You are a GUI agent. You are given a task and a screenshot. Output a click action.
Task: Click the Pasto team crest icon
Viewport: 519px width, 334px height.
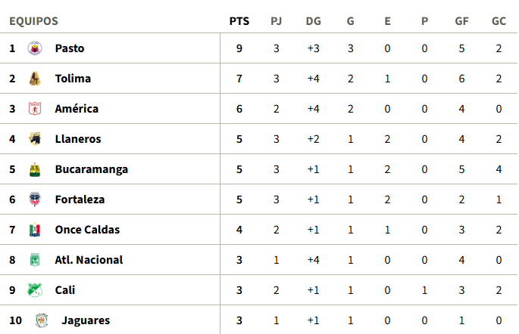coord(33,48)
